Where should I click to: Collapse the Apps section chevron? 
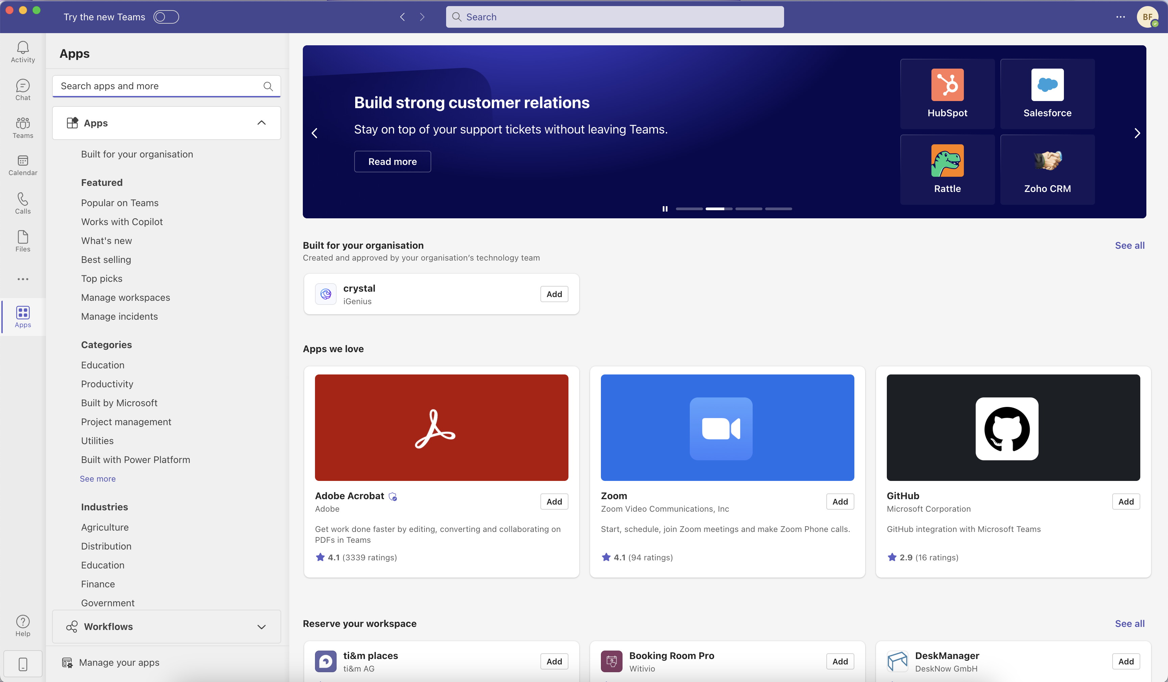coord(261,123)
